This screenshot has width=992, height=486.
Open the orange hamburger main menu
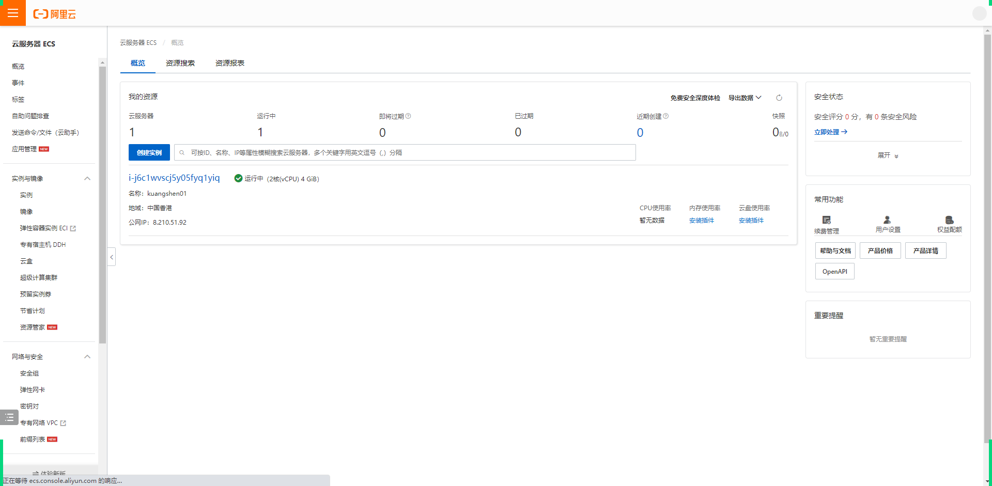point(13,13)
